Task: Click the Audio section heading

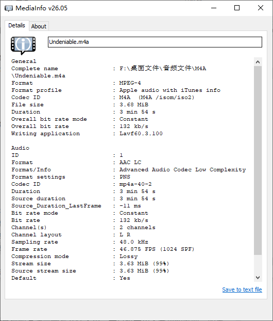Action: pyautogui.click(x=20, y=148)
